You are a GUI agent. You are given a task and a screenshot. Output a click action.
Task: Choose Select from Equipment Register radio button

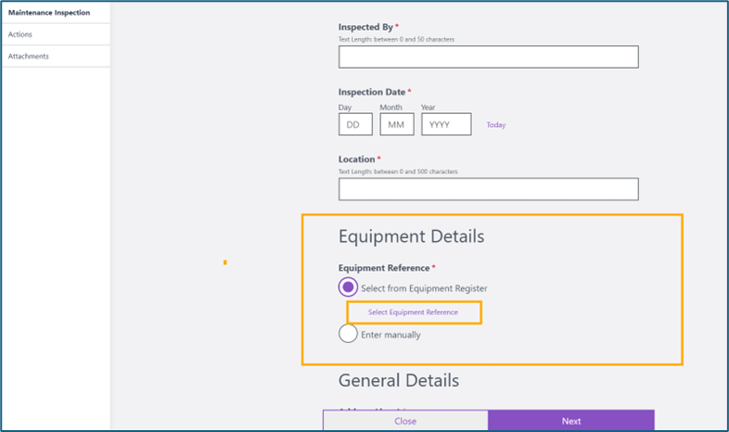(x=348, y=287)
